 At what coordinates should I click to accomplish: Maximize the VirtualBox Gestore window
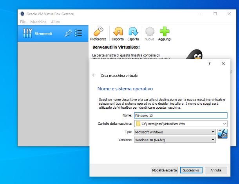pyautogui.click(x=215, y=14)
